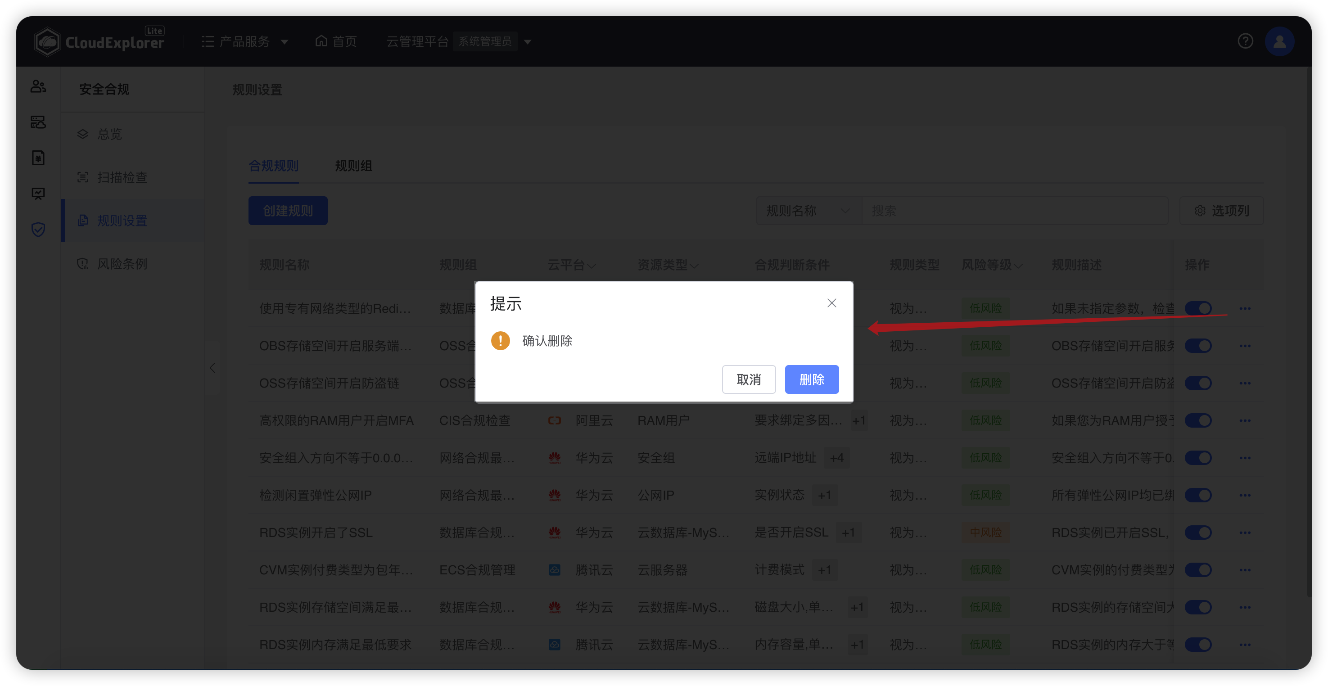Viewport: 1328px width, 686px height.
Task: Toggle the switch for 使用专有网络类型的Redi rule
Action: pos(1197,308)
